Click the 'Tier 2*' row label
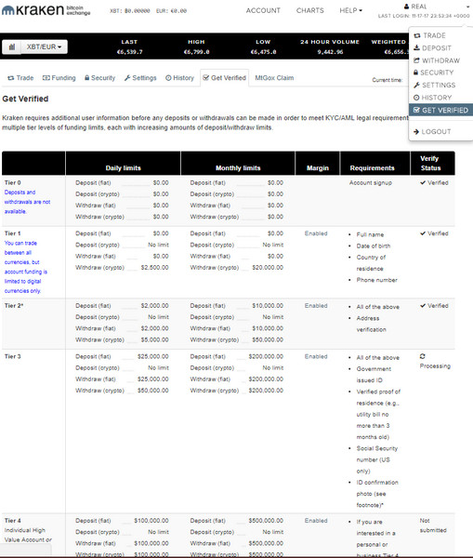 (x=14, y=306)
